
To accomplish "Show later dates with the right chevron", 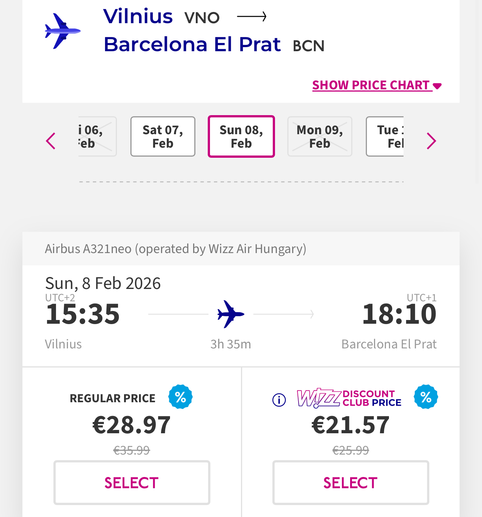I will pyautogui.click(x=431, y=141).
